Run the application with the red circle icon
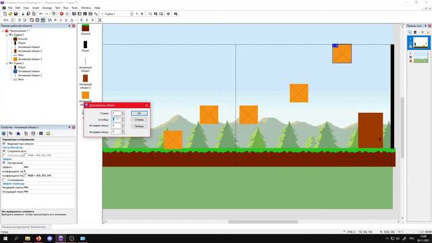 [x=61, y=13]
